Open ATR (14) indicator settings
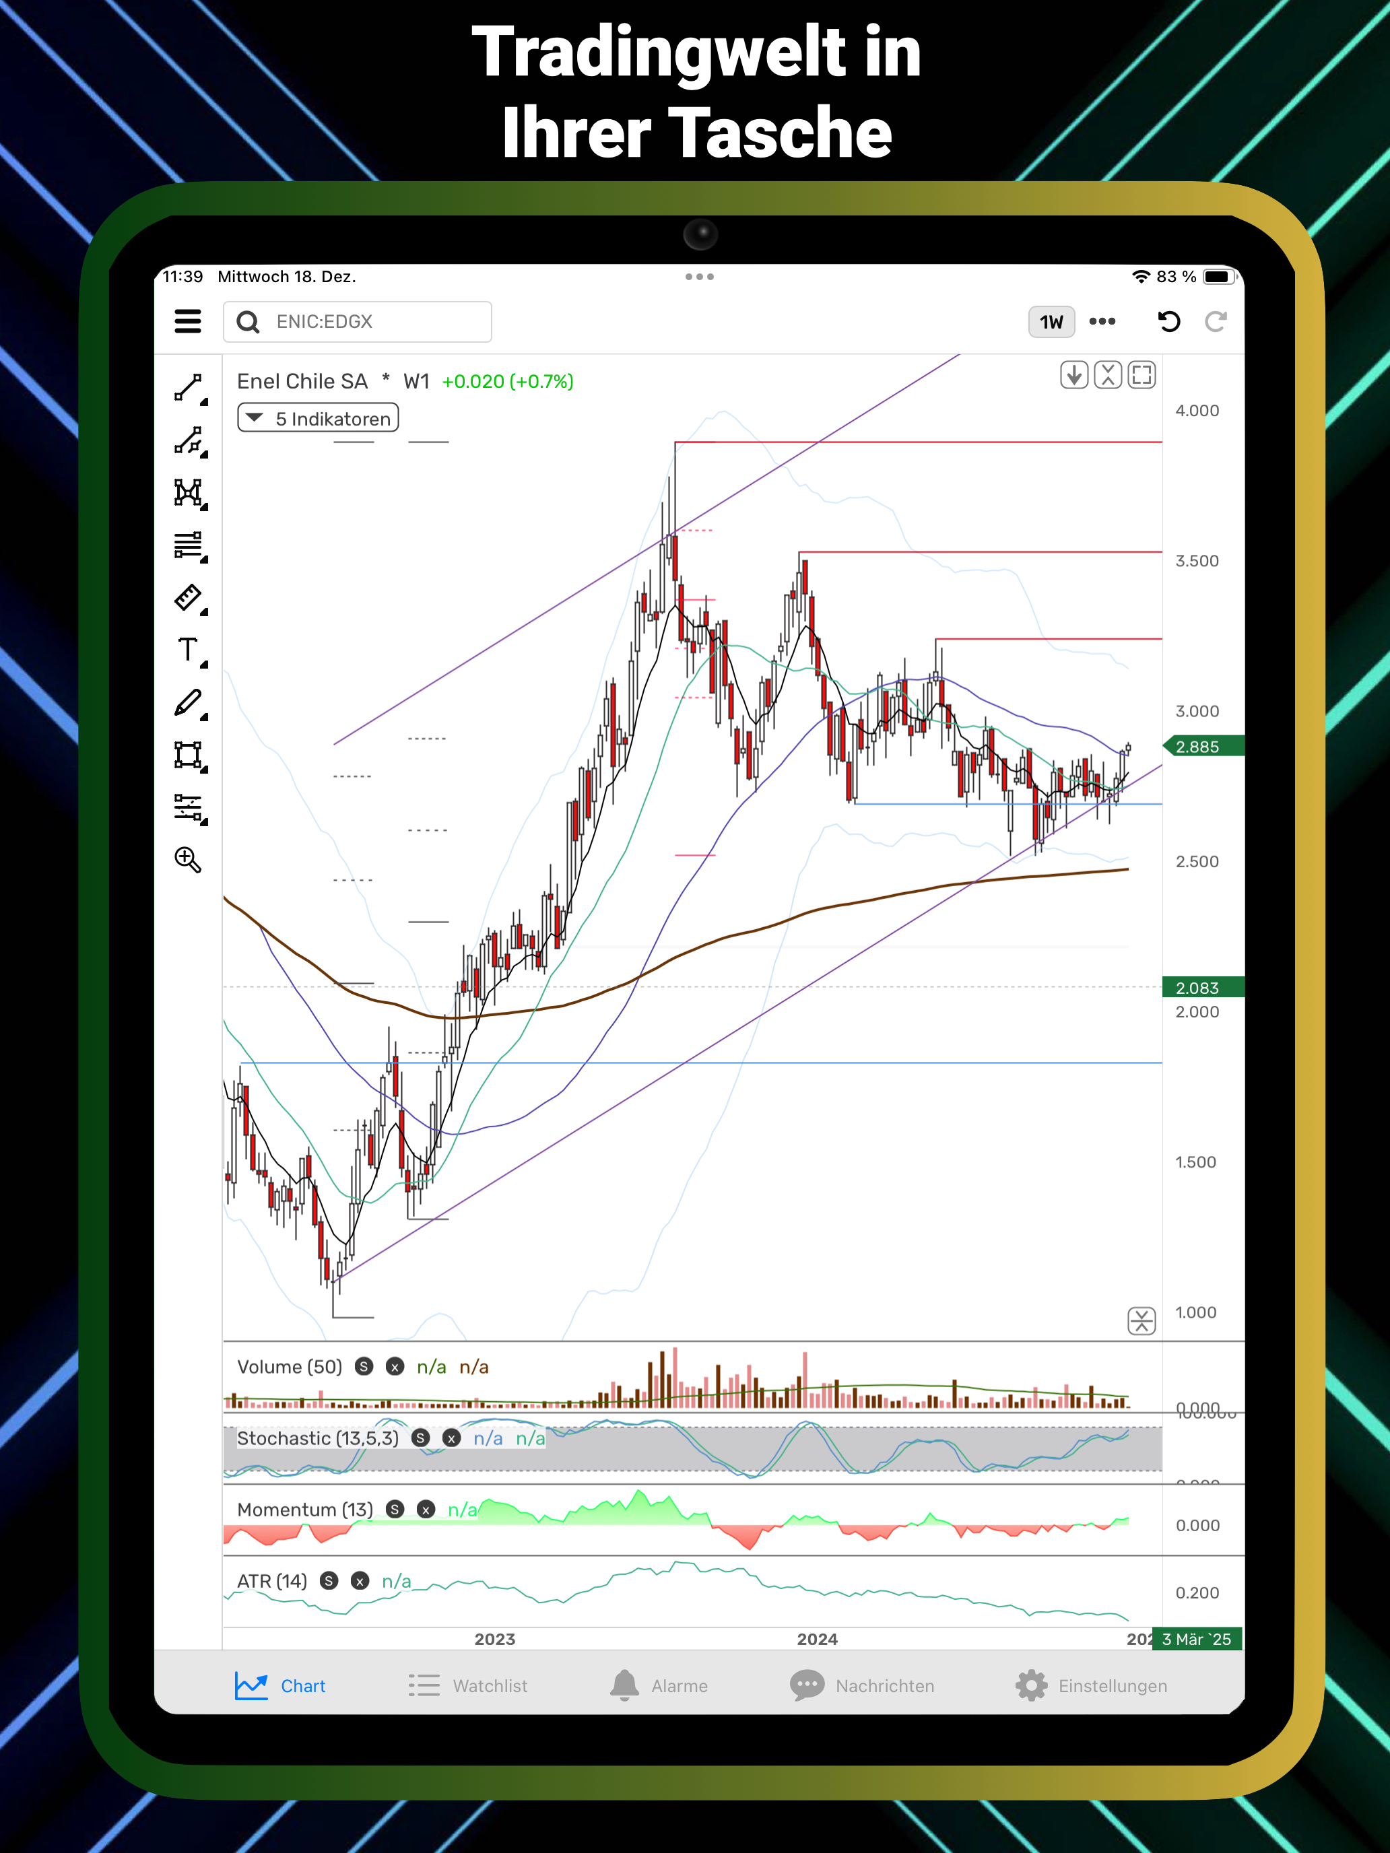1390x1853 pixels. tap(329, 1580)
